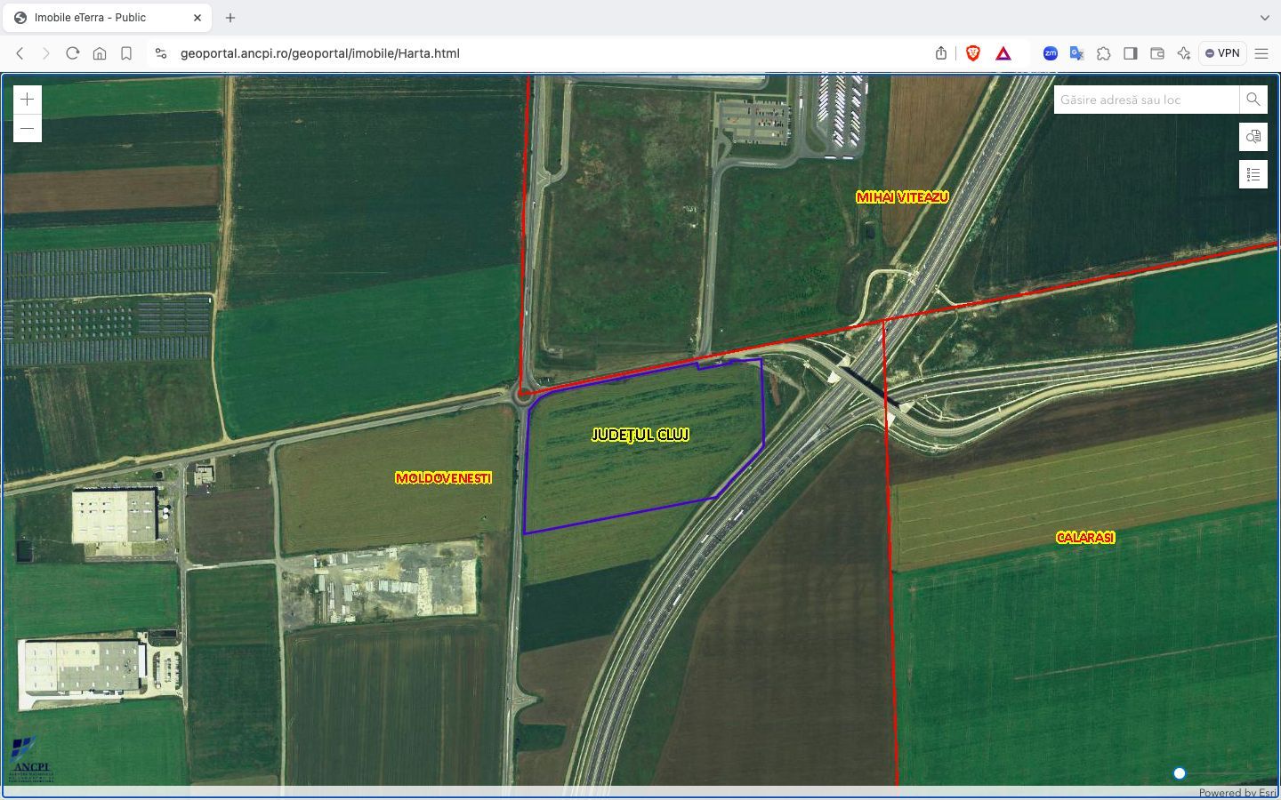1281x800 pixels.
Task: Toggle the Brave VPN button
Action: (x=1222, y=53)
